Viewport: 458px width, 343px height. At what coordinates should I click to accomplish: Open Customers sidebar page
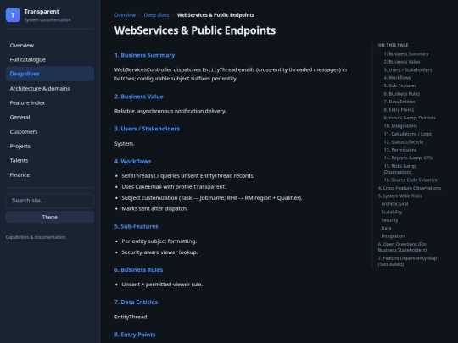50,132
